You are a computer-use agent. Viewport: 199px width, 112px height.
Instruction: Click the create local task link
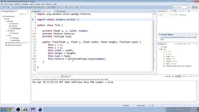[x=189, y=37]
